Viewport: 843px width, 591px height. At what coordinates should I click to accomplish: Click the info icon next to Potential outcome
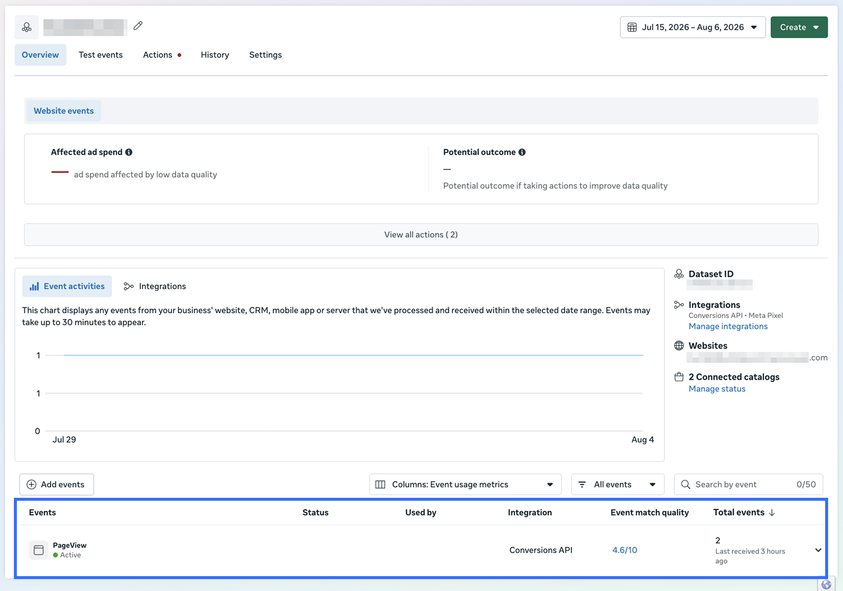[522, 152]
